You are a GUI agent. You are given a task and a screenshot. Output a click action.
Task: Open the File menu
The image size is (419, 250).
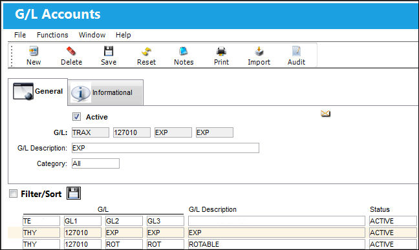click(x=20, y=35)
